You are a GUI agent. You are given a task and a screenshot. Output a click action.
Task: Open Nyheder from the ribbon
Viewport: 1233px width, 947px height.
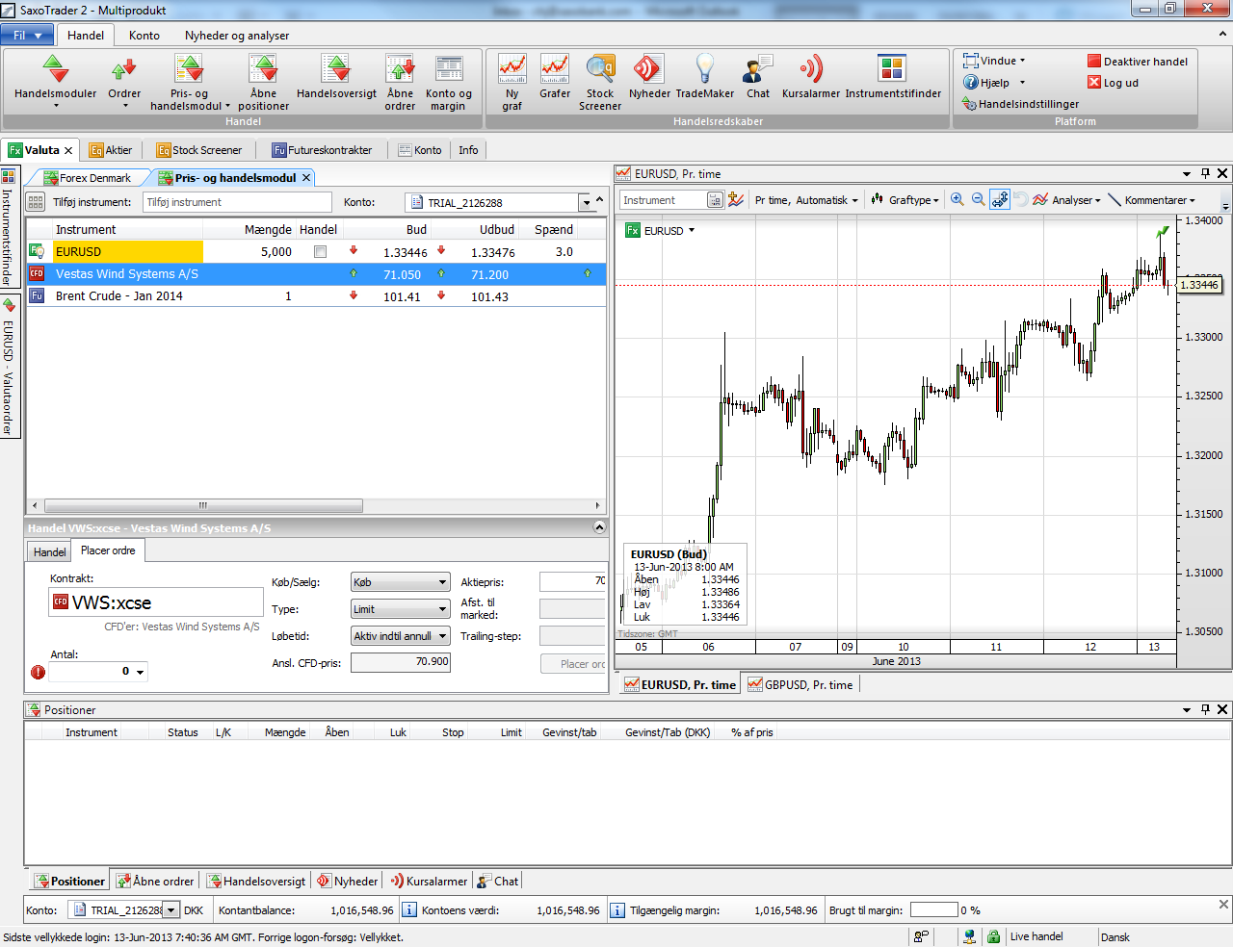click(649, 77)
